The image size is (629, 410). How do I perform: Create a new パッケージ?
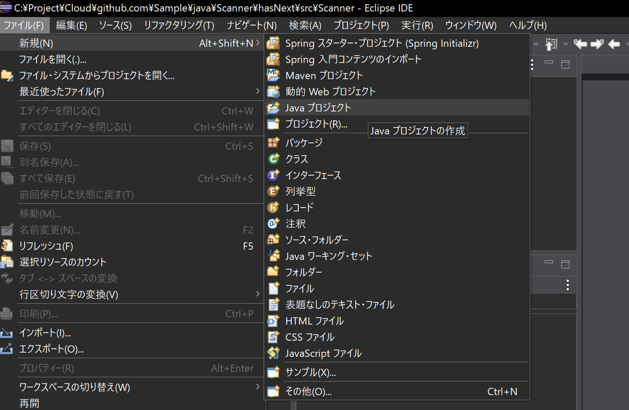tap(397, 143)
